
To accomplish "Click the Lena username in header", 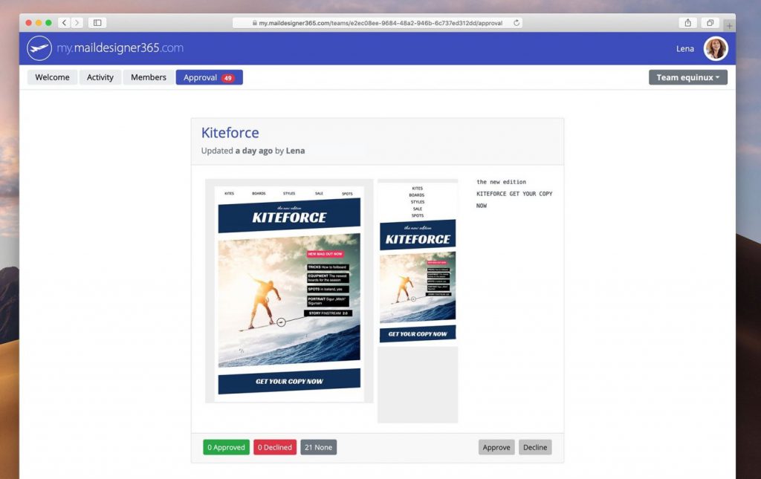I will coord(684,48).
